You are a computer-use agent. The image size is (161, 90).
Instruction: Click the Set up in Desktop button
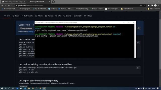tap(26, 28)
